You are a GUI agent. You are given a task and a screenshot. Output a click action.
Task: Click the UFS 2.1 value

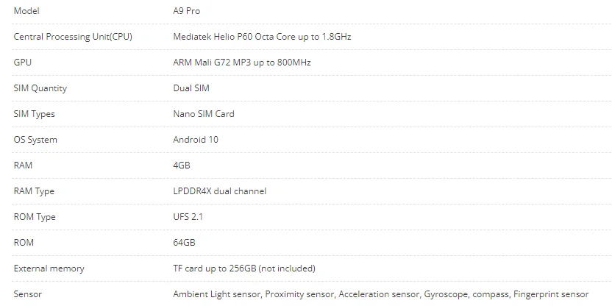click(x=188, y=217)
